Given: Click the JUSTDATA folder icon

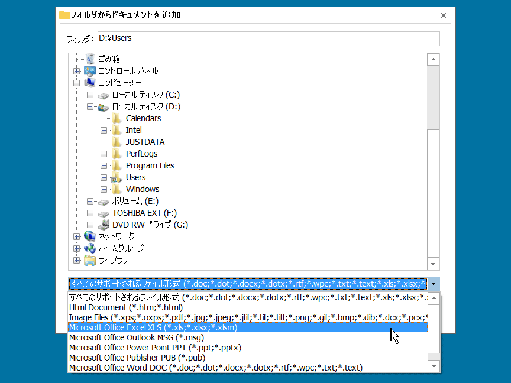Looking at the screenshot, I should (x=117, y=142).
